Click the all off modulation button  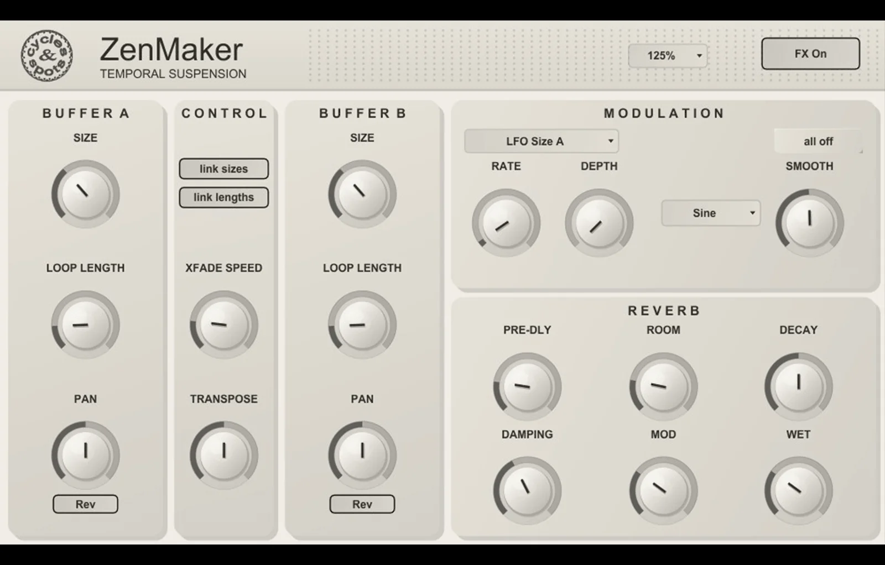pyautogui.click(x=818, y=141)
